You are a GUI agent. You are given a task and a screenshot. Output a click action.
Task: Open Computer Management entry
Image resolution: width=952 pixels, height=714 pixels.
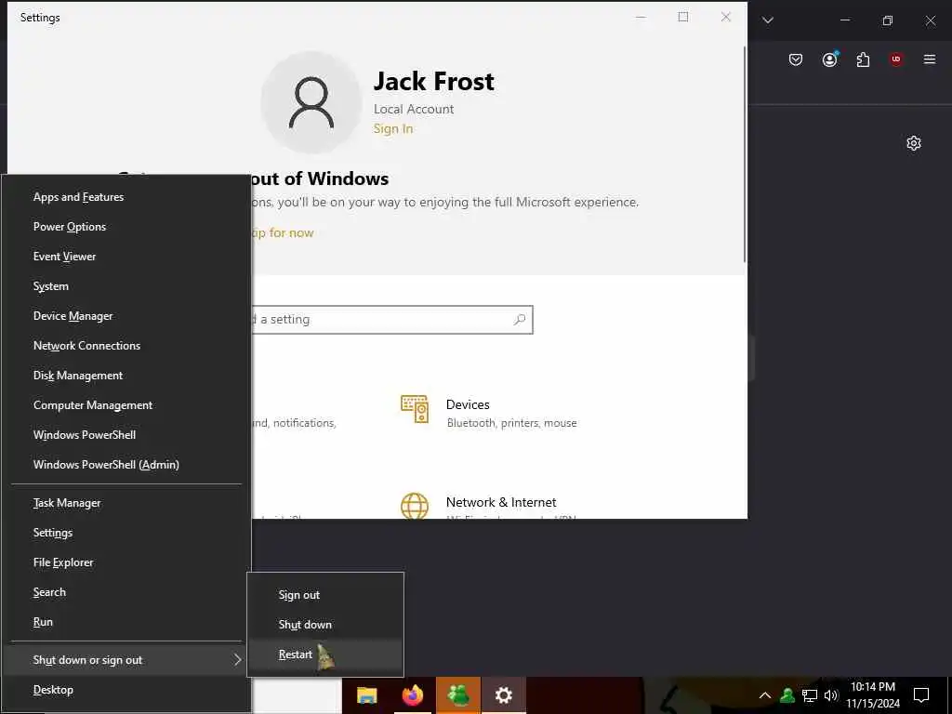click(126, 405)
